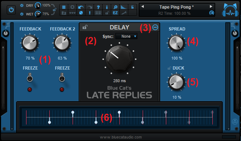
Task: Click the FEEDBACK knob
Action: pos(30,43)
